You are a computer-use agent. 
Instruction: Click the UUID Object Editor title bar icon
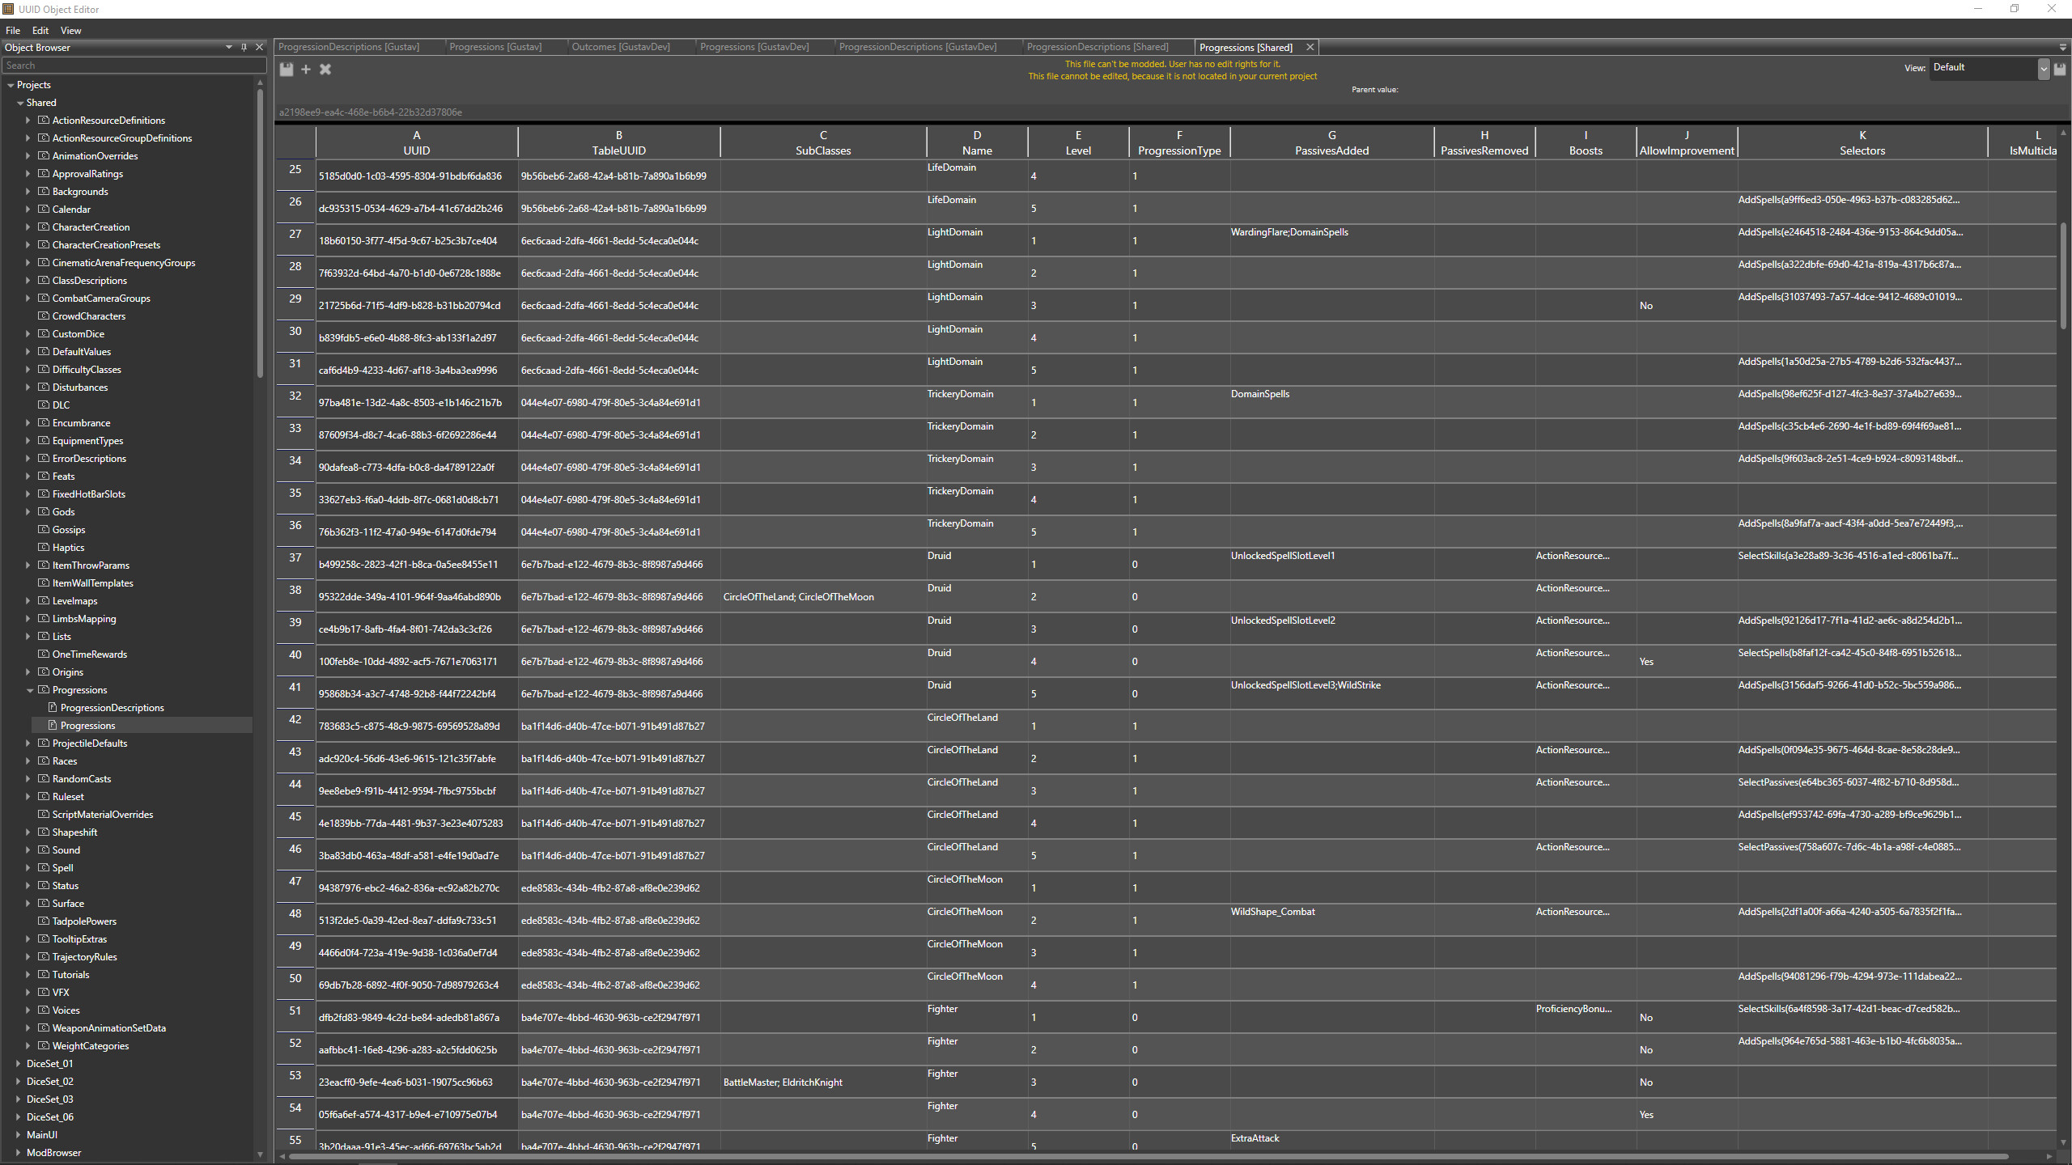pos(8,9)
